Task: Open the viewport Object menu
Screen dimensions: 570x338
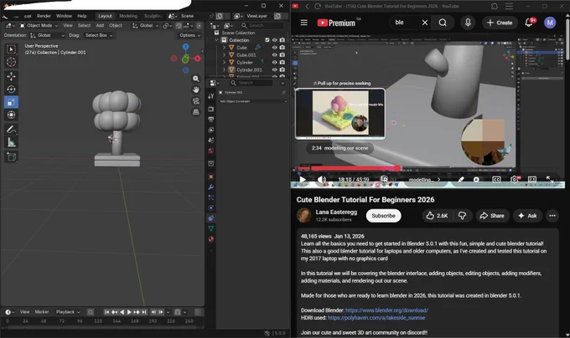Action: (116, 25)
